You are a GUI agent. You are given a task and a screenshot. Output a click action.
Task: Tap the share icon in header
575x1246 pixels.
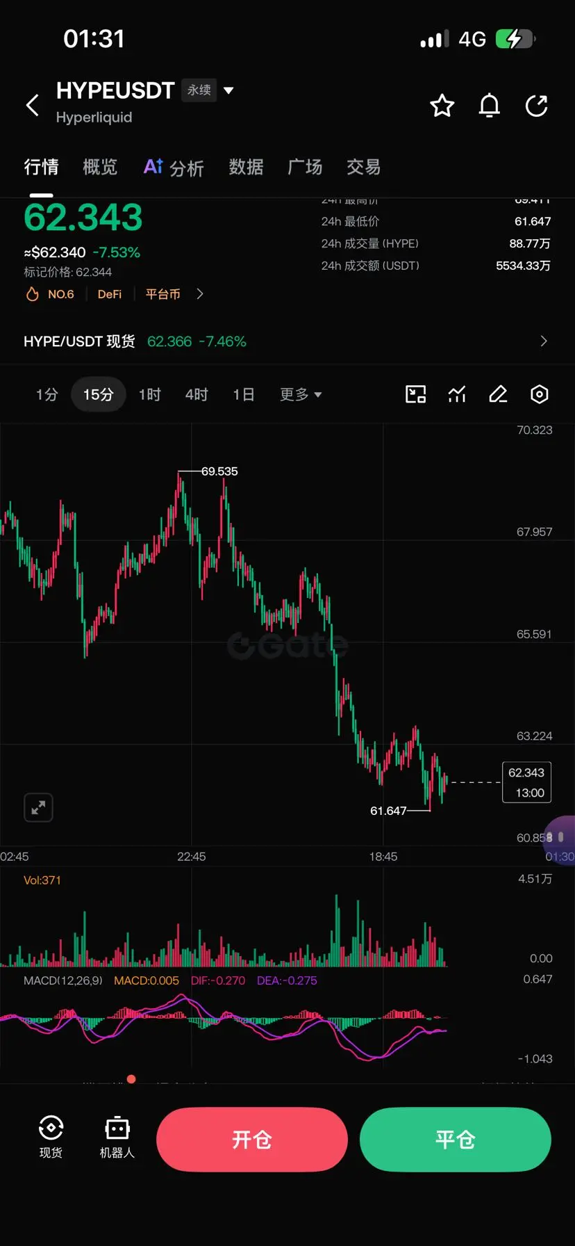[x=537, y=106]
